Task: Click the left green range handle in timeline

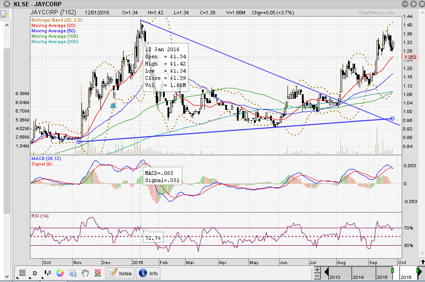Action: tap(392, 271)
